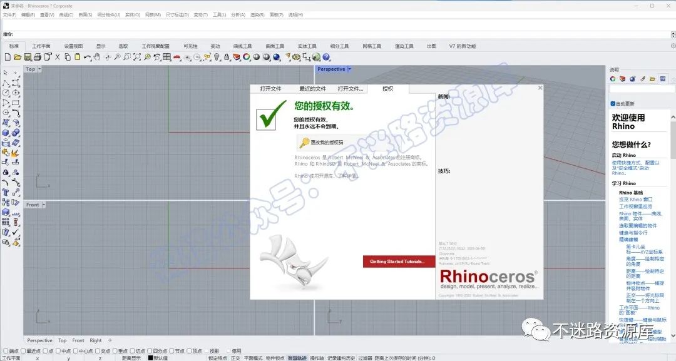This screenshot has width=676, height=361.
Task: Switch to the 最近的文件 dialog tab
Action: (x=312, y=89)
